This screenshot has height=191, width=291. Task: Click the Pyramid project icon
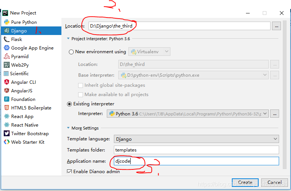(x=7, y=56)
